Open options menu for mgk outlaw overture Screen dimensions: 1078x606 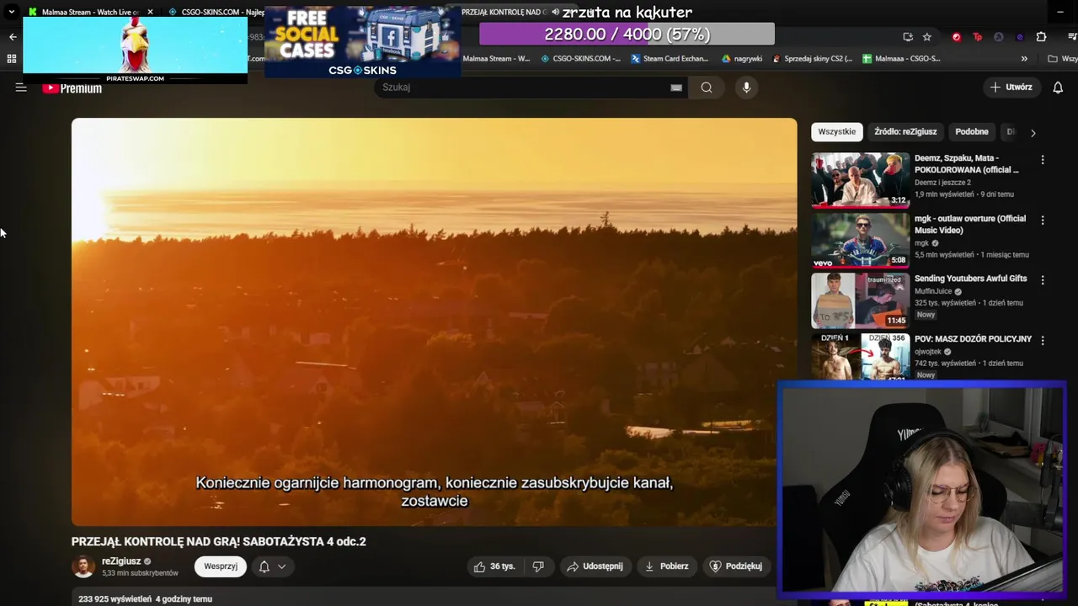click(x=1043, y=221)
